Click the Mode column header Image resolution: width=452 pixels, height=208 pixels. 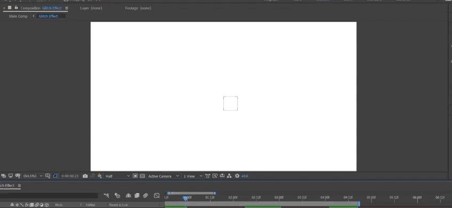59,205
